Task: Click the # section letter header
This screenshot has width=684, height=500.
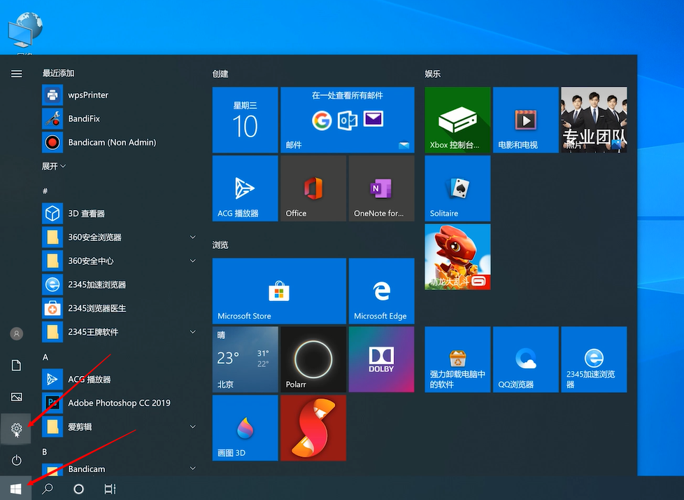Action: [x=45, y=191]
